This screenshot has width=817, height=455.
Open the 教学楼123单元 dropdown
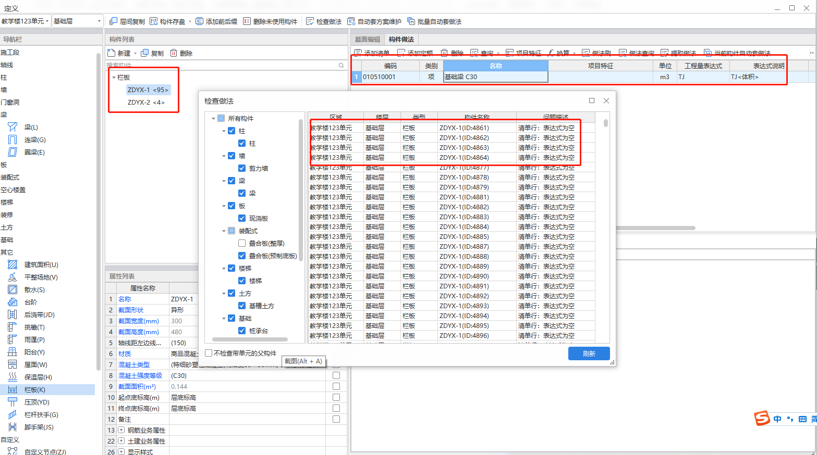tap(26, 21)
